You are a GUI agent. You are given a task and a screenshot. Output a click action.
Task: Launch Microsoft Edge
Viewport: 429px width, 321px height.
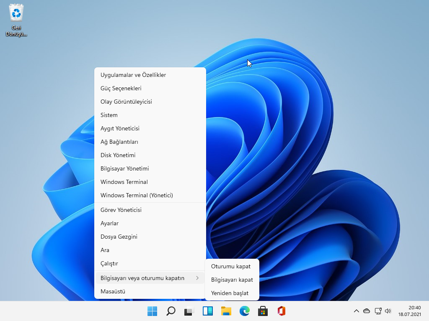point(244,311)
